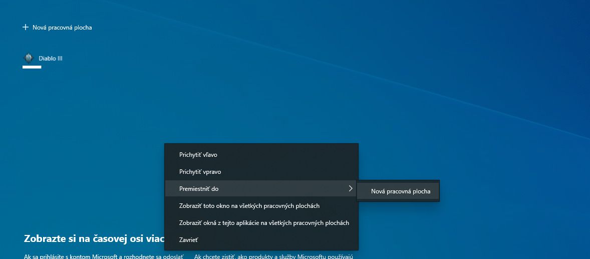Click paragraph starting "Ak chcete zistiť, ako produkty"
590x259 pixels.
click(273, 256)
